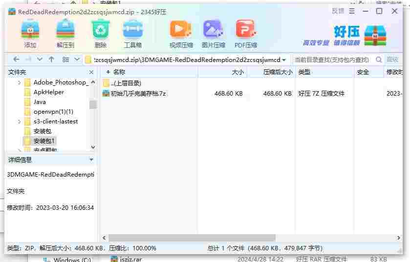The image size is (410, 262).
Task: Click the 修改时间 2023-03-20 text
Action: coord(50,208)
